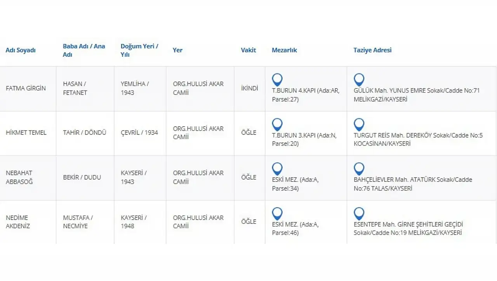
Task: Select the Yer column header
Action: pyautogui.click(x=177, y=50)
